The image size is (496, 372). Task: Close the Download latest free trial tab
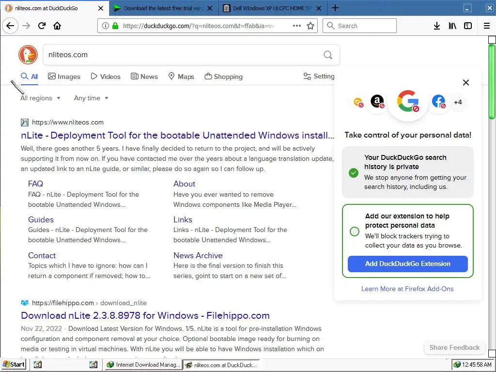pos(209,8)
